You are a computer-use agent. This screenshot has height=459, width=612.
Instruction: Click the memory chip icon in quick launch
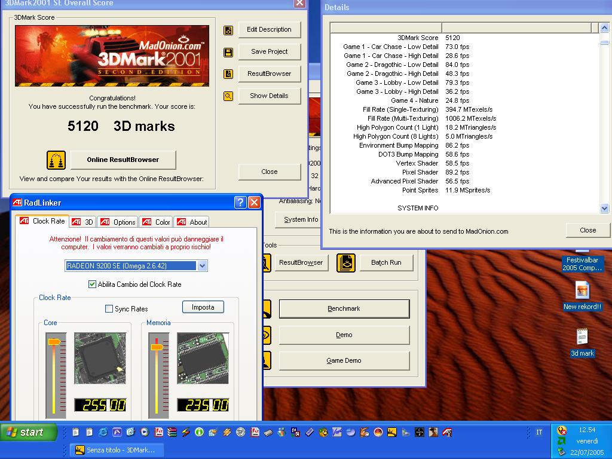click(x=268, y=432)
